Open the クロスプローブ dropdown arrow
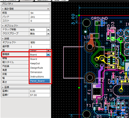This screenshot has height=118, width=129. [48, 34]
